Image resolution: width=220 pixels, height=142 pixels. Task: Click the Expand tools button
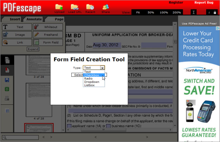pyautogui.click(x=33, y=49)
